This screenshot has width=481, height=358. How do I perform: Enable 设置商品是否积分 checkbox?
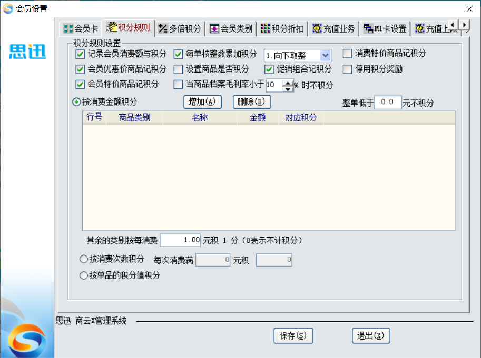178,69
